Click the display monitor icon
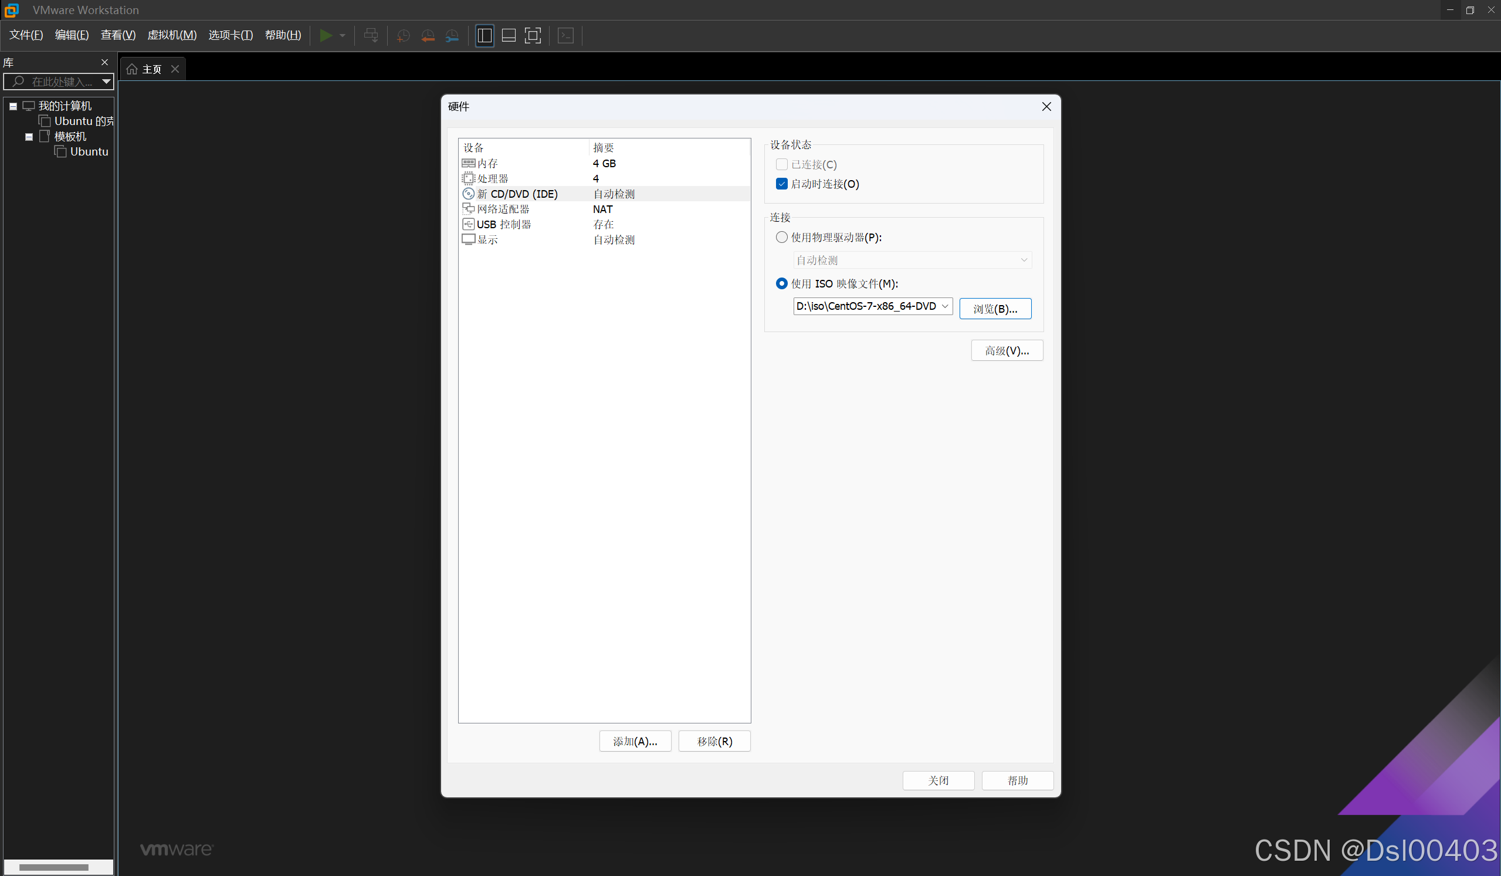This screenshot has width=1501, height=876. tap(469, 239)
